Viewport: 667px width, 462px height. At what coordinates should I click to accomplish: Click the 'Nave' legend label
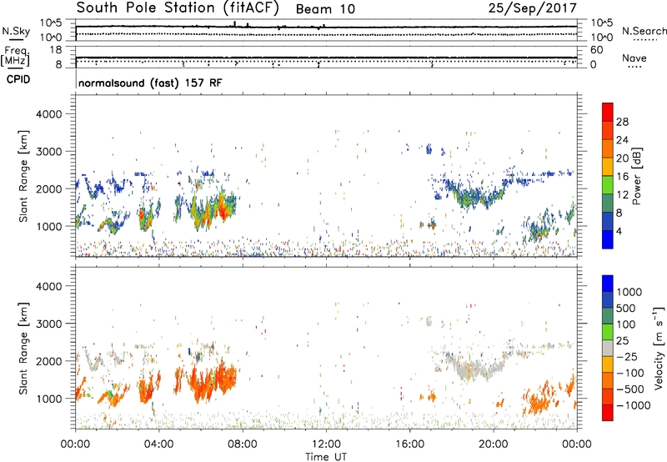point(634,58)
